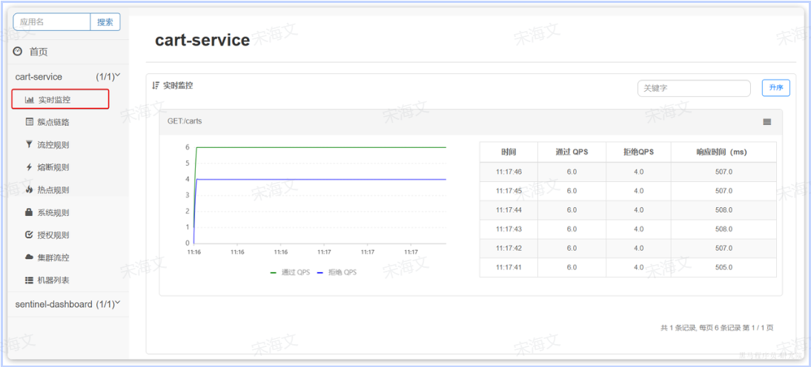Click the 11:17:42 time cell
This screenshot has width=811, height=367.
click(x=509, y=249)
